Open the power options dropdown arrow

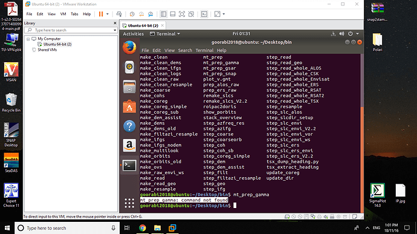[108, 14]
